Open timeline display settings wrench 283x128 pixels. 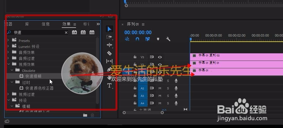(168, 39)
